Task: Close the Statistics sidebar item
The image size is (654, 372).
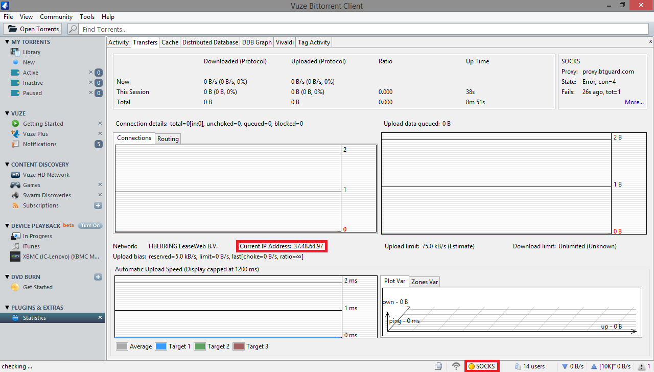Action: coord(100,318)
